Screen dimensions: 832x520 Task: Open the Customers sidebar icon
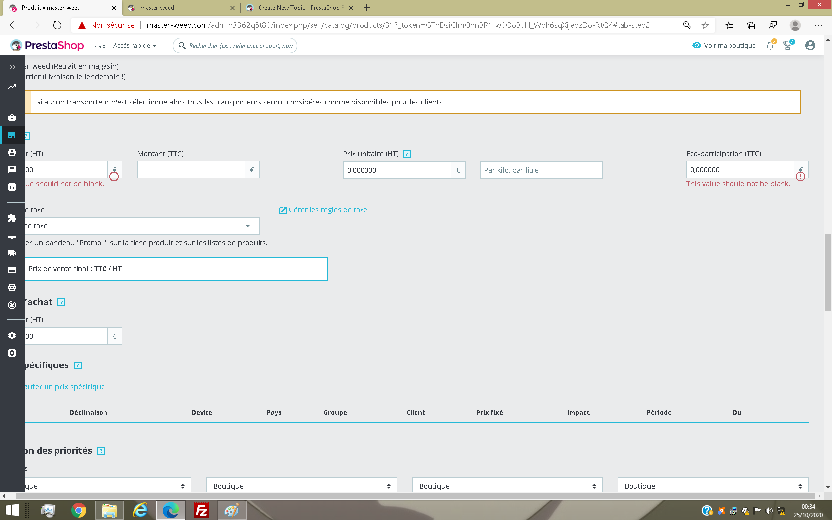(12, 153)
